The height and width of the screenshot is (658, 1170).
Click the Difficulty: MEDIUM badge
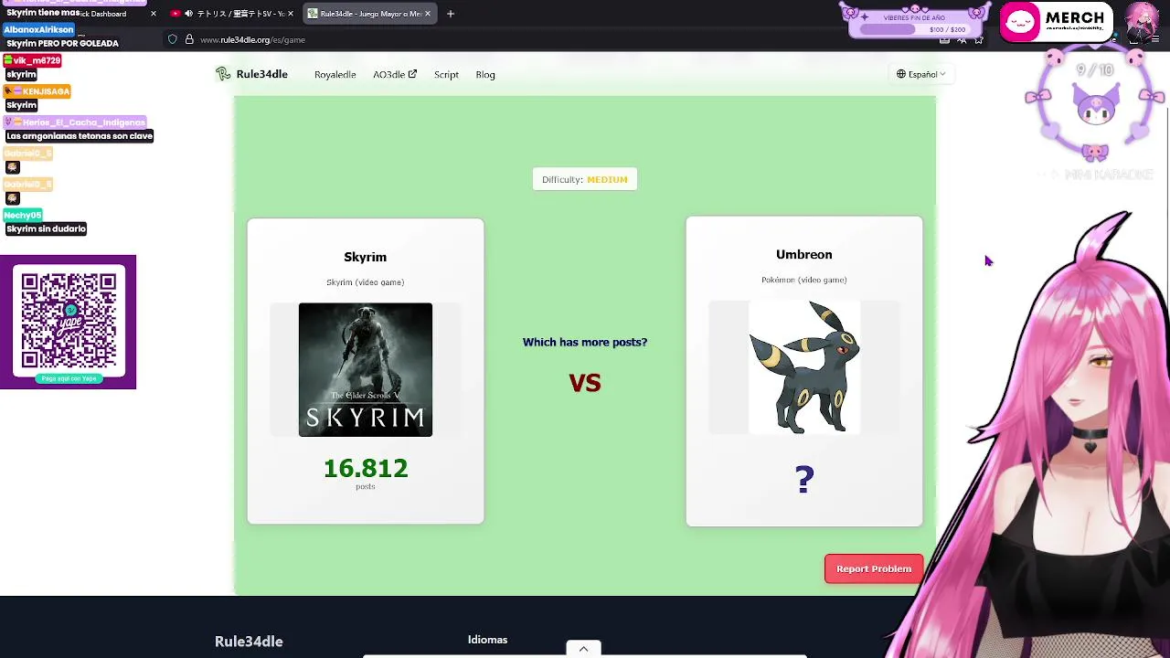pyautogui.click(x=585, y=179)
